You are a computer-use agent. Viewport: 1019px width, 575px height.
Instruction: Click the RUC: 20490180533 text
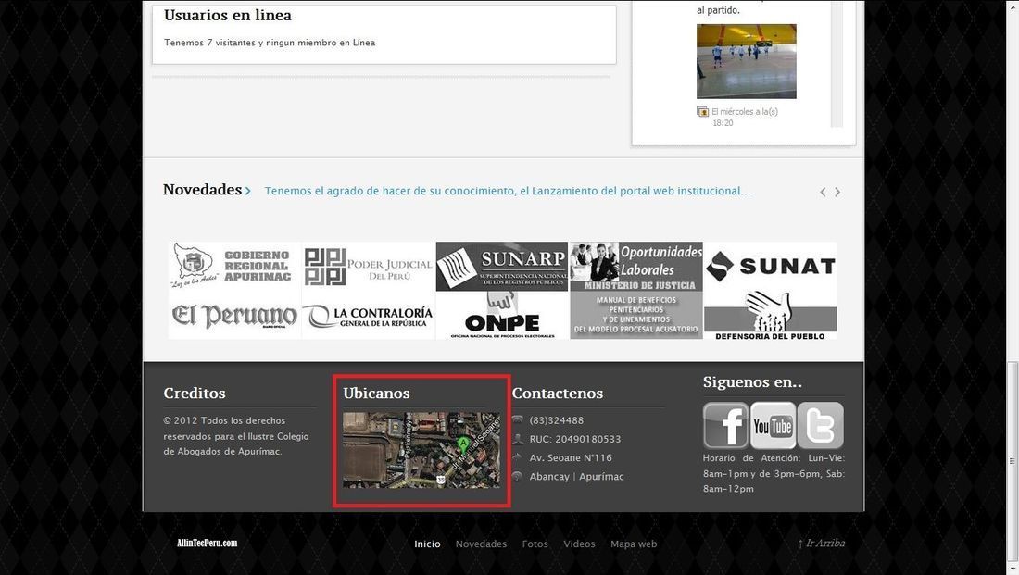point(575,439)
